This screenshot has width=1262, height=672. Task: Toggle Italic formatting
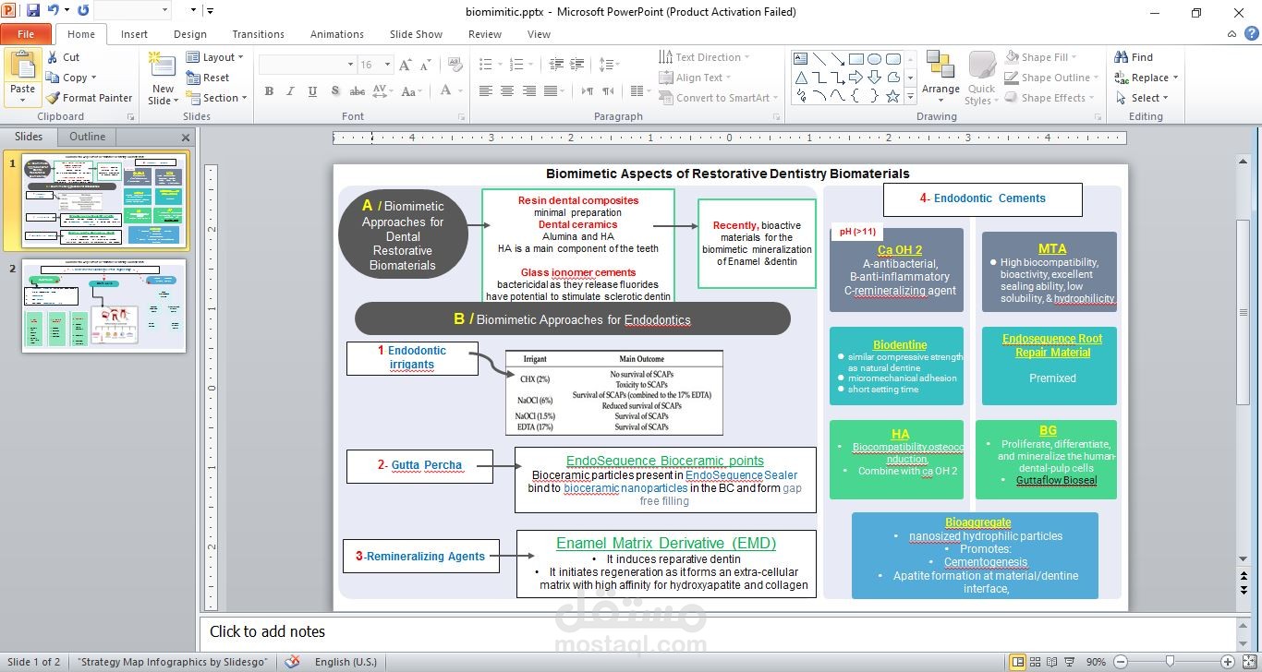tap(291, 90)
